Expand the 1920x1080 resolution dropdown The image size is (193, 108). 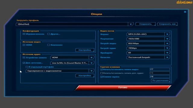click(x=167, y=39)
